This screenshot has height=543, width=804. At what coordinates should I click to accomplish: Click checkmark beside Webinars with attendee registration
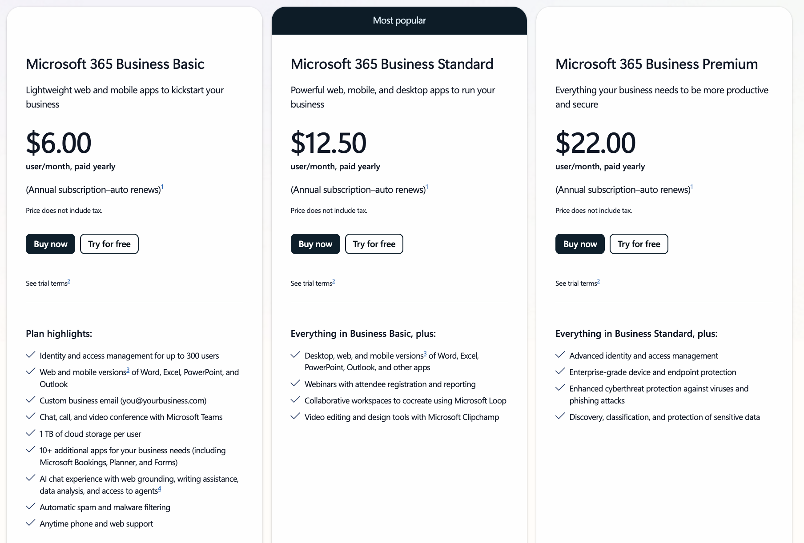coord(295,383)
